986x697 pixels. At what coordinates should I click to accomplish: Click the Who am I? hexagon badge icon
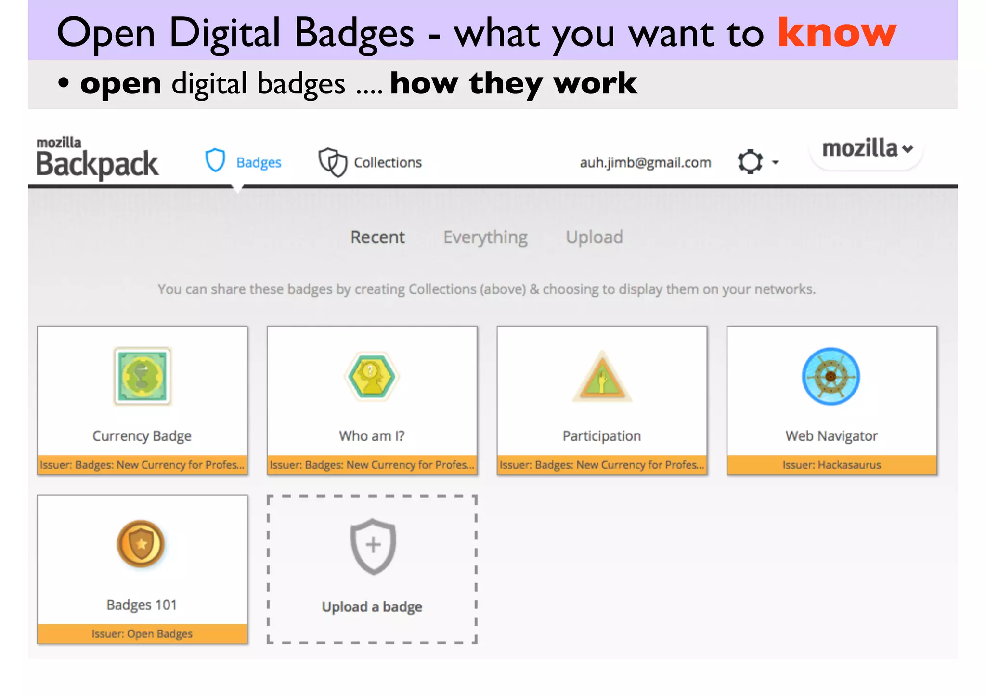(371, 376)
